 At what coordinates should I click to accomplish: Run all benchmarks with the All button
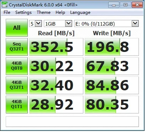pos(17,28)
